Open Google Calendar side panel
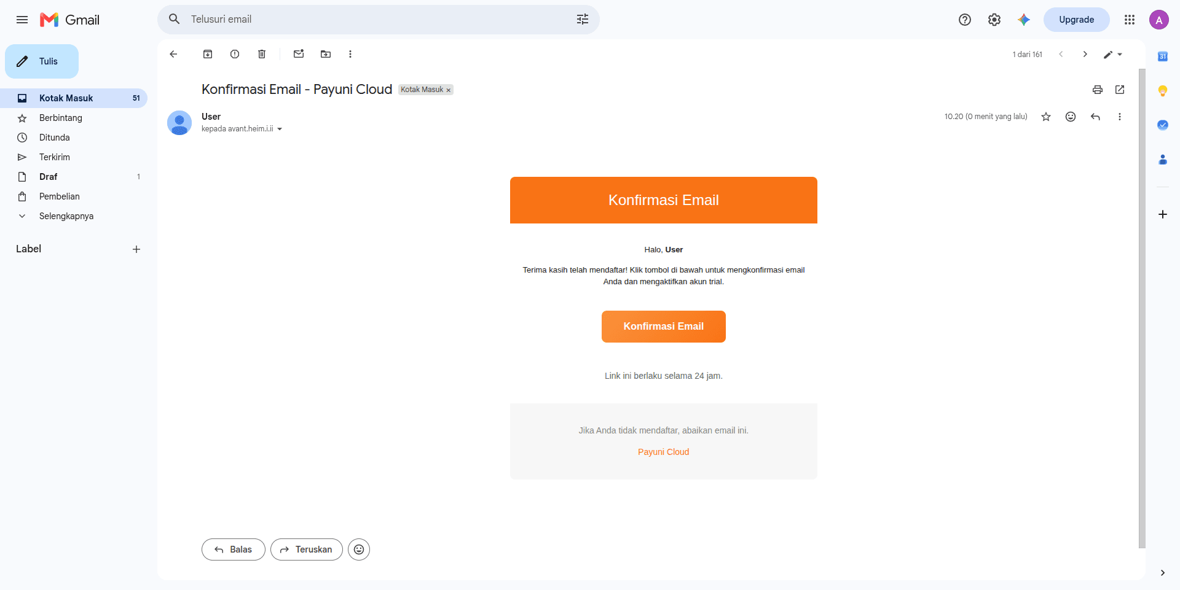Screen dimensions: 1180x590 (1163, 56)
